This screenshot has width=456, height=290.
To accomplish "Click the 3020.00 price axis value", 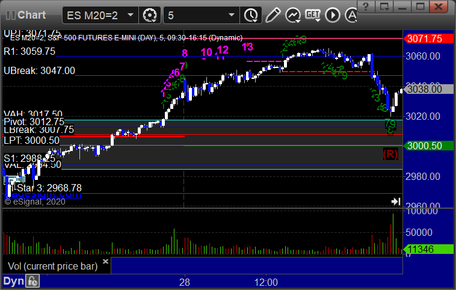I will pos(423,116).
